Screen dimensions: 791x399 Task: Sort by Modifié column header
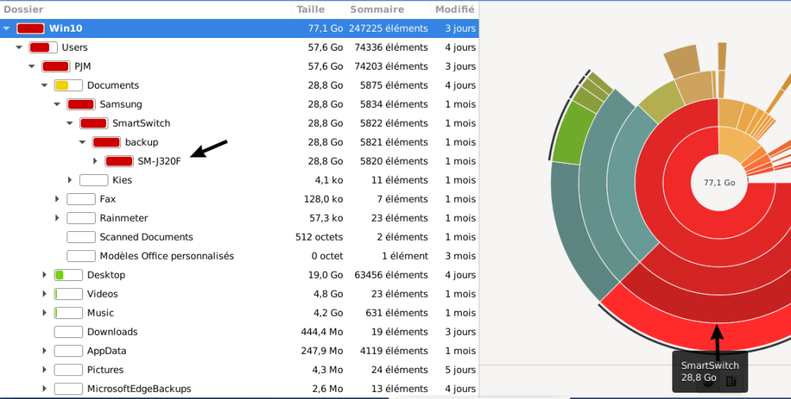pyautogui.click(x=455, y=9)
